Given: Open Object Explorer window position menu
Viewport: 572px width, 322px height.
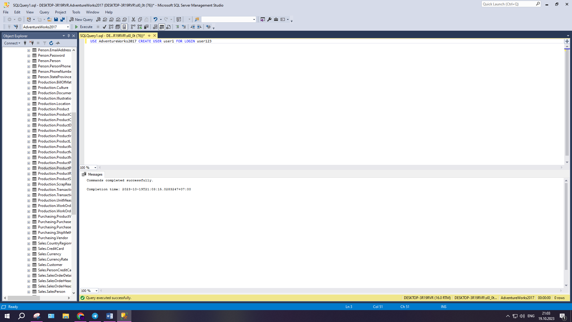Looking at the screenshot, I should [64, 36].
